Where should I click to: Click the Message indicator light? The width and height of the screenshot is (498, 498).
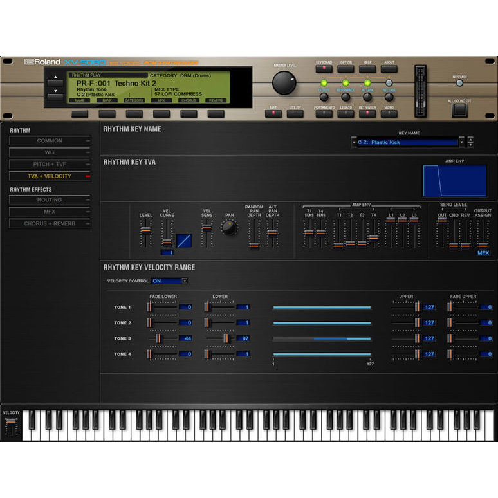click(x=459, y=83)
